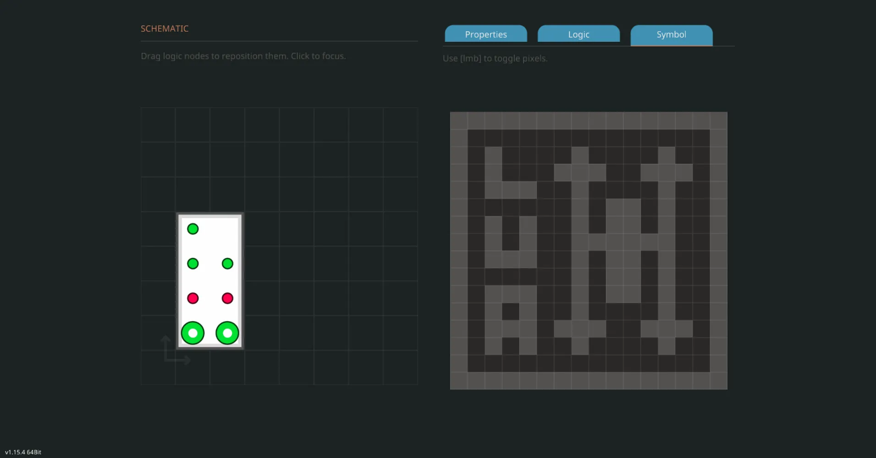Select the right red logic node
The width and height of the screenshot is (876, 458).
tap(227, 299)
